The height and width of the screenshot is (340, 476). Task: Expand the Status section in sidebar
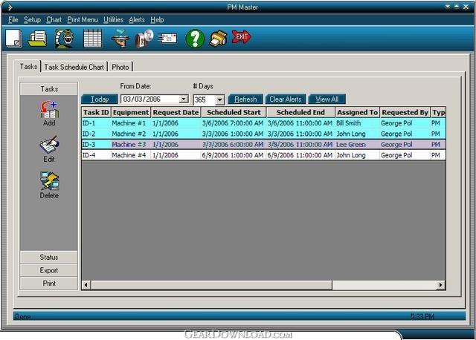(x=49, y=257)
